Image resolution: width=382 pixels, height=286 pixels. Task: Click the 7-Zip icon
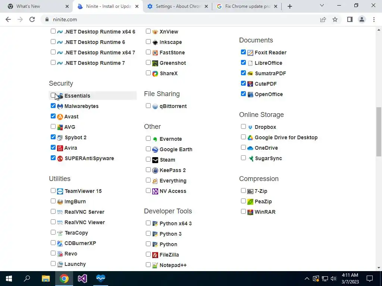click(x=250, y=191)
